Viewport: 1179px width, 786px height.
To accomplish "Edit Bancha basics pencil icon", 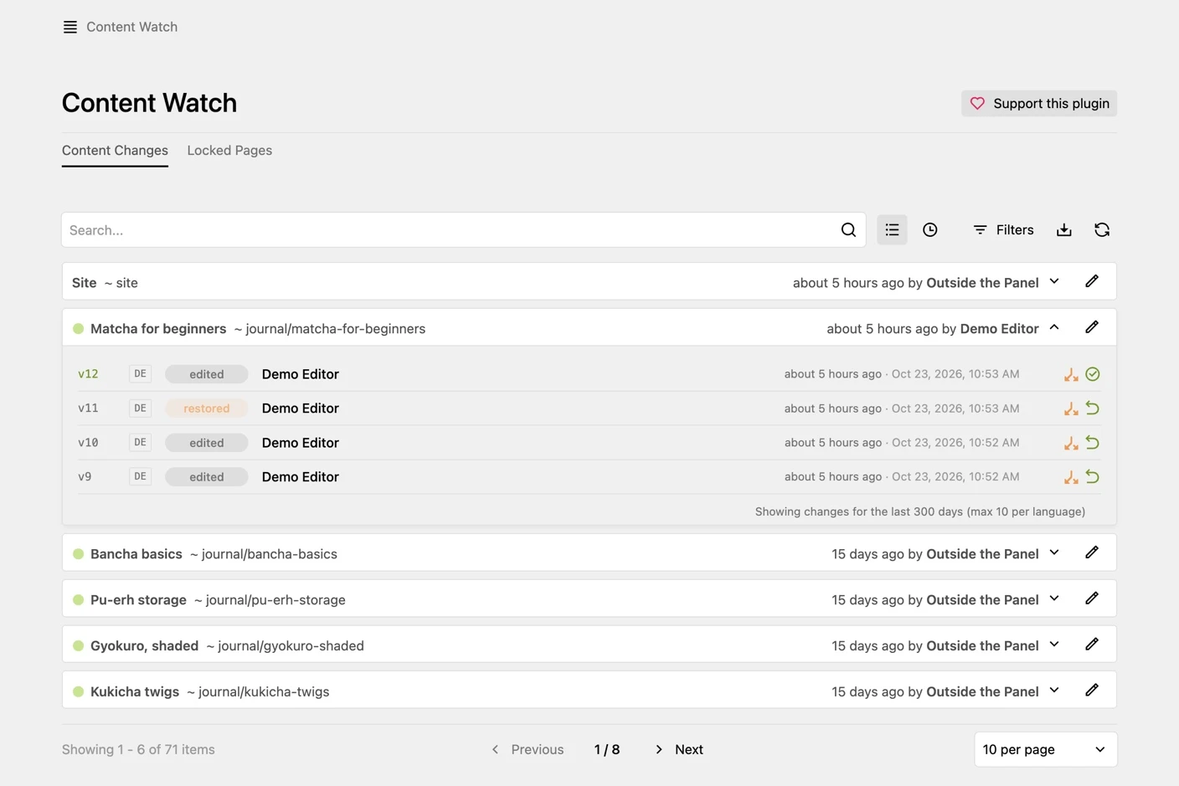I will click(1092, 552).
